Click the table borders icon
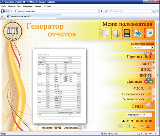Viewport: 160px width, 136px height. coord(134,126)
